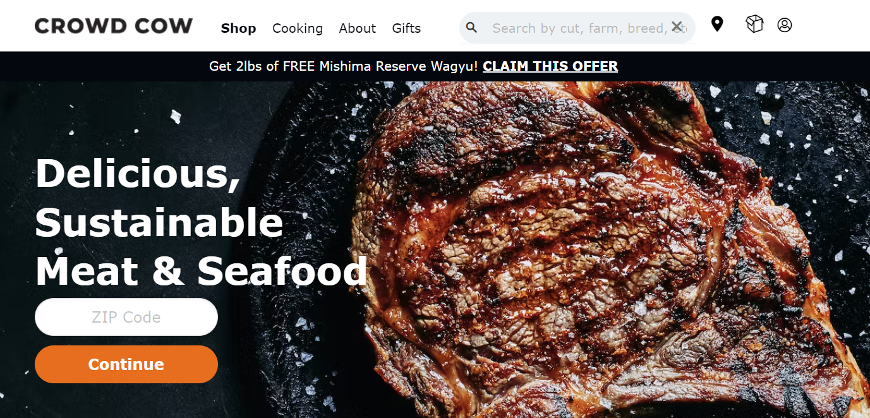Focus the search by cut, farm, breed field
870x418 pixels.
tap(577, 28)
